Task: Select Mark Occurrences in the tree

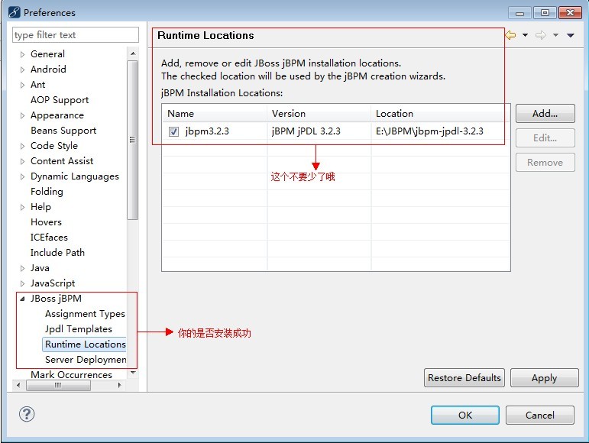Action: tap(71, 375)
